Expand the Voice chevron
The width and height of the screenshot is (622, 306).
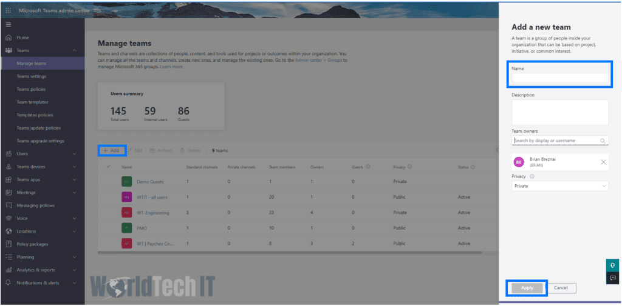point(74,219)
